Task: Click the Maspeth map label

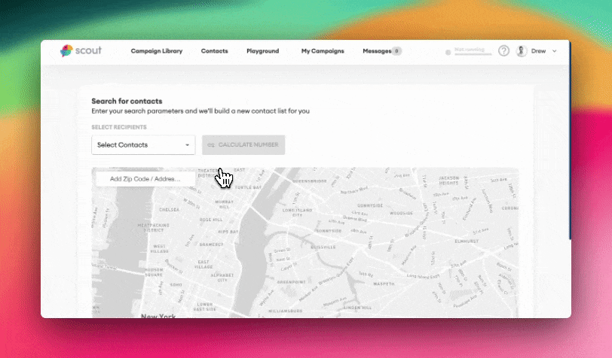Action: point(384,284)
